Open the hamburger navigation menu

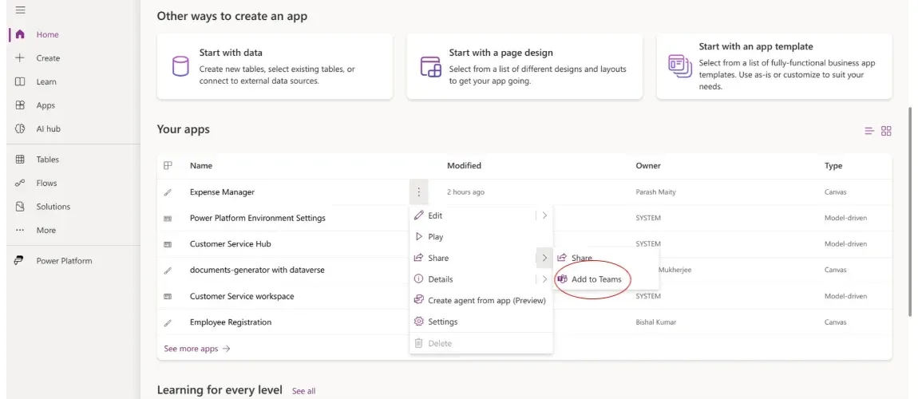point(20,10)
